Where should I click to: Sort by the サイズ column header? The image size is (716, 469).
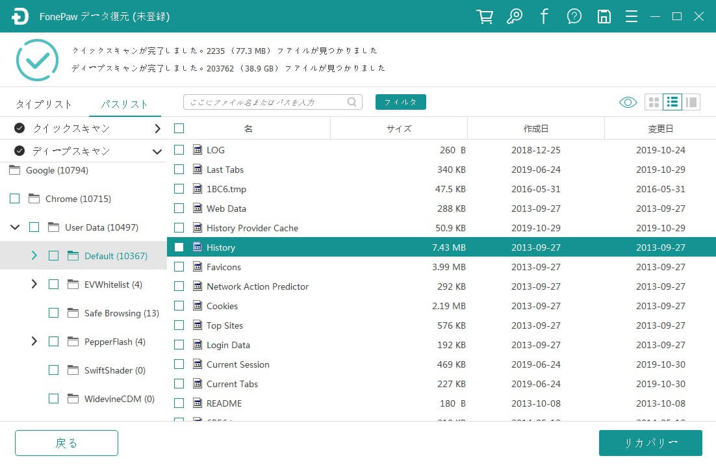[399, 129]
